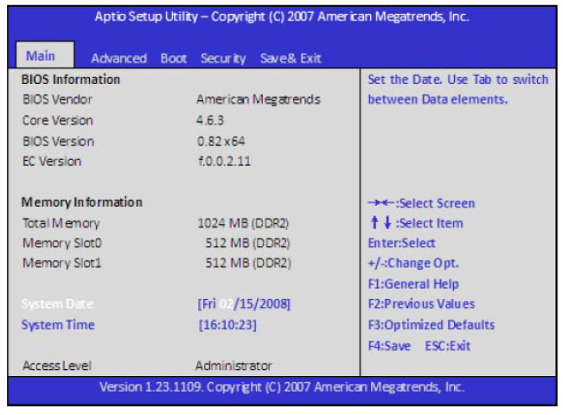Click the BIOS version value 0.82 x64
Viewport: 563px width, 415px height.
(221, 141)
